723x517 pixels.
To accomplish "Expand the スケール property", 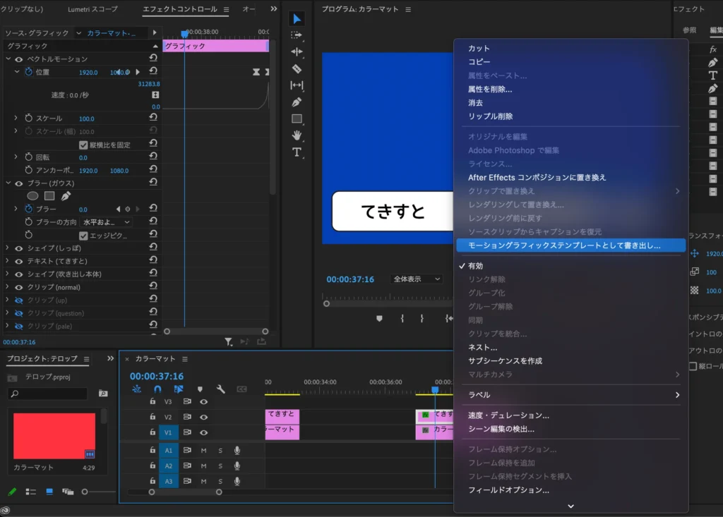I will coord(16,118).
